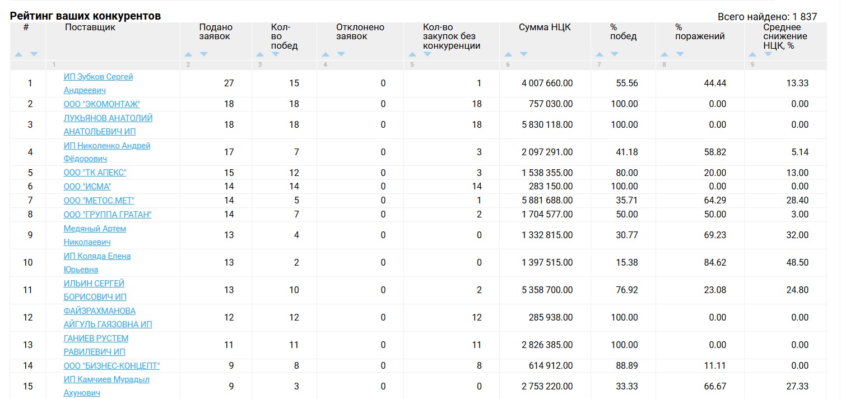Open the ООО "БИЗНЕС-КОНЦЕПТ" supplier link
841x399 pixels.
[111, 366]
